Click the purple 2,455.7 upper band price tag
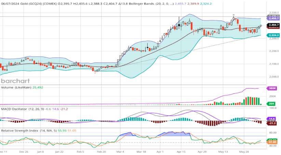Image resolution: width=281 pixels, height=155 pixels. (273, 18)
